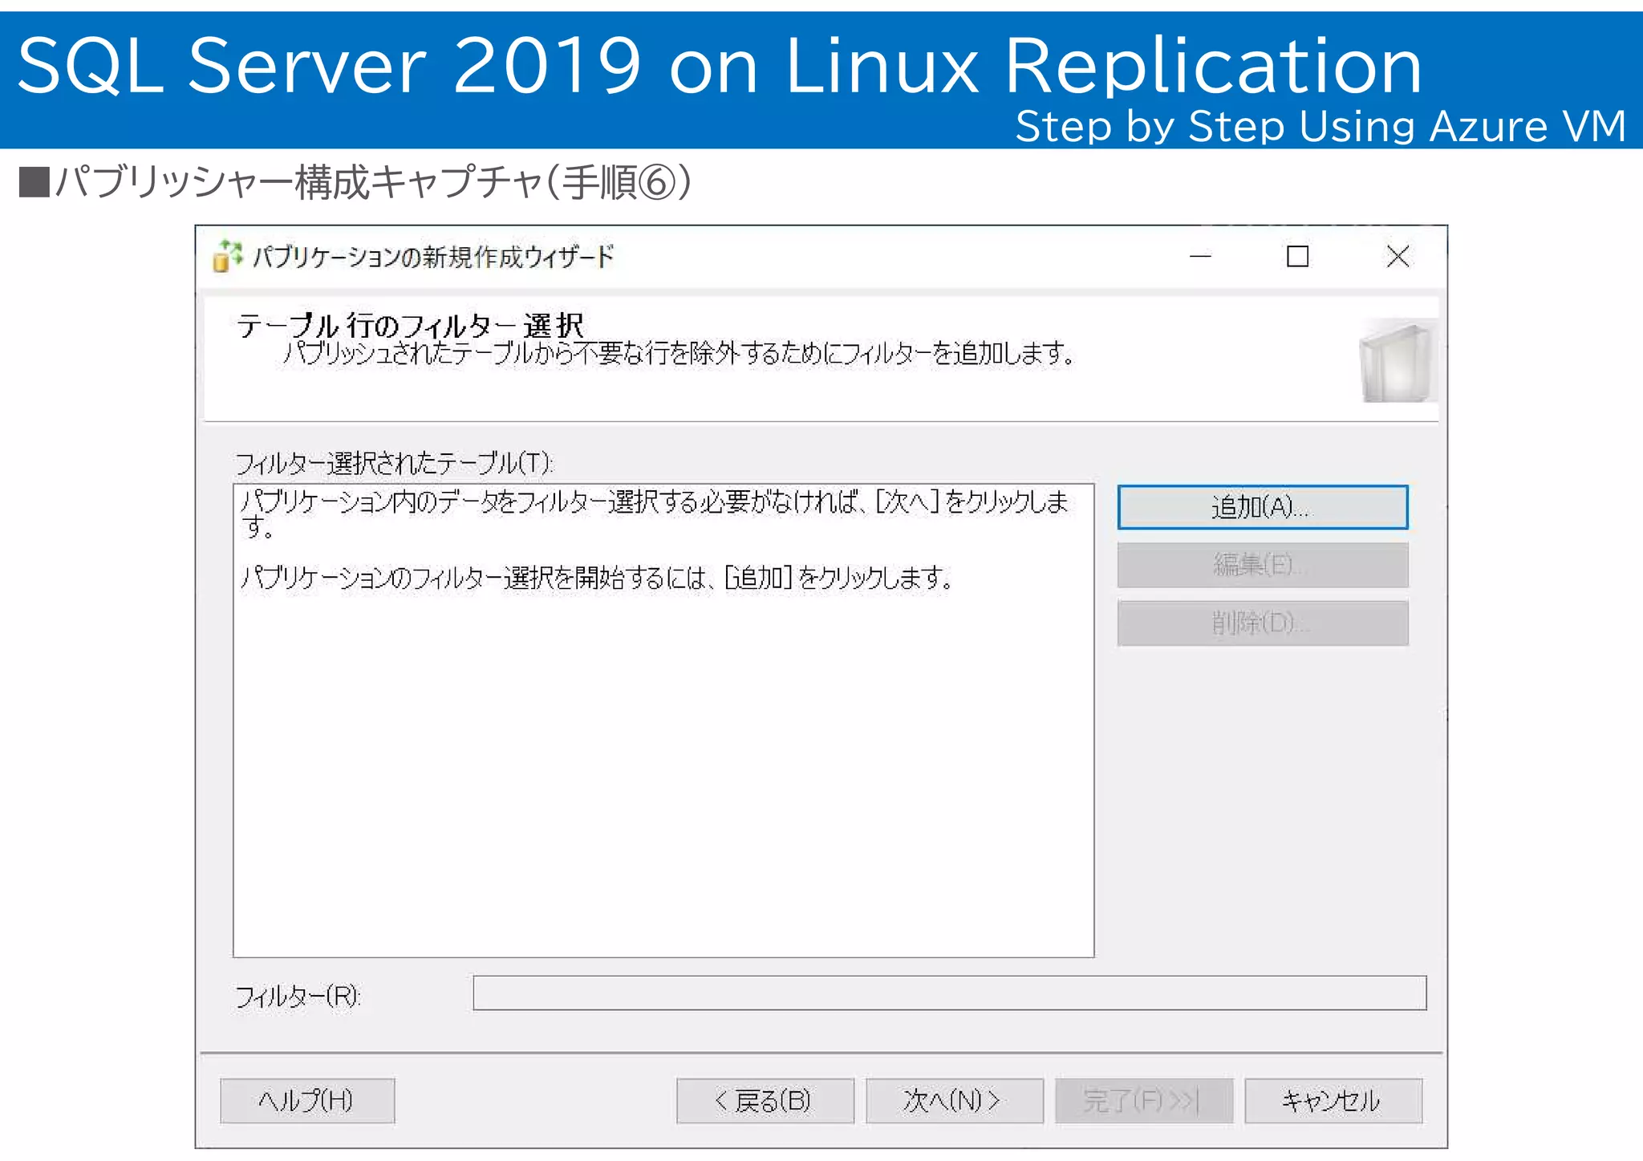1643x1161 pixels.
Task: Click banner title SQL Server 2019 on Linux Replication
Action: 720,65
